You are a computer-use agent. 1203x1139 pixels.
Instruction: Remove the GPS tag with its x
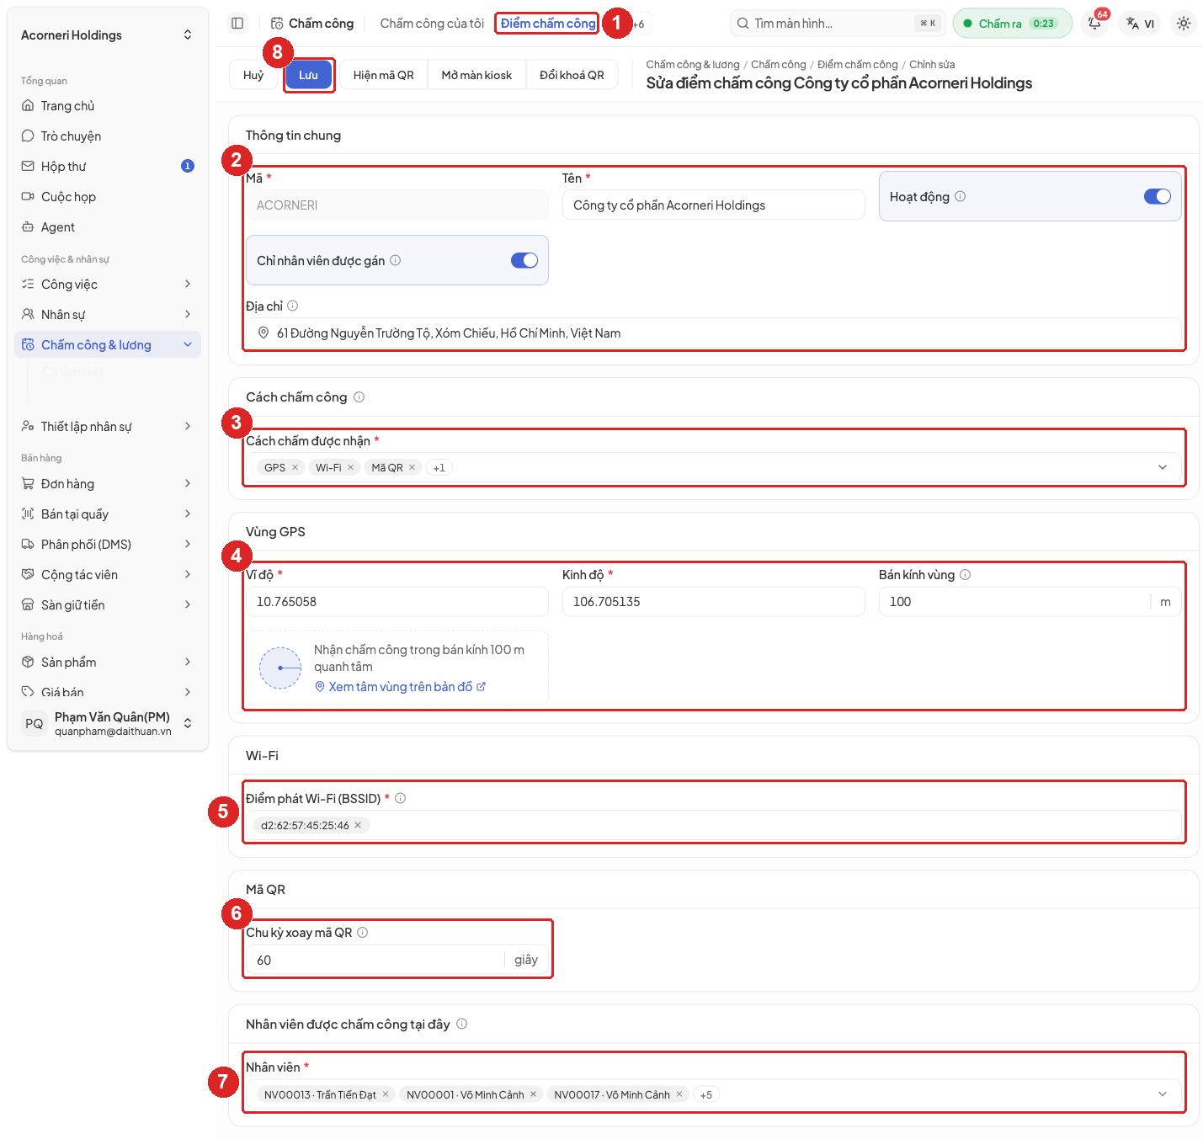pyautogui.click(x=295, y=468)
